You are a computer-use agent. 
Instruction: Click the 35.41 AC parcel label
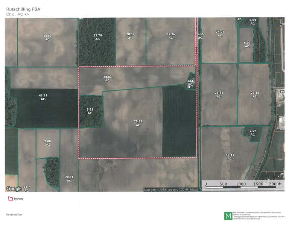230,156
